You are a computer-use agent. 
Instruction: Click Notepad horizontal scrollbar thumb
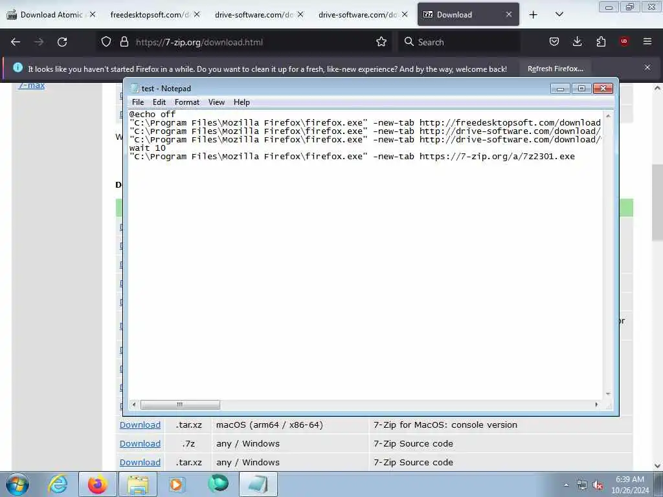click(180, 405)
